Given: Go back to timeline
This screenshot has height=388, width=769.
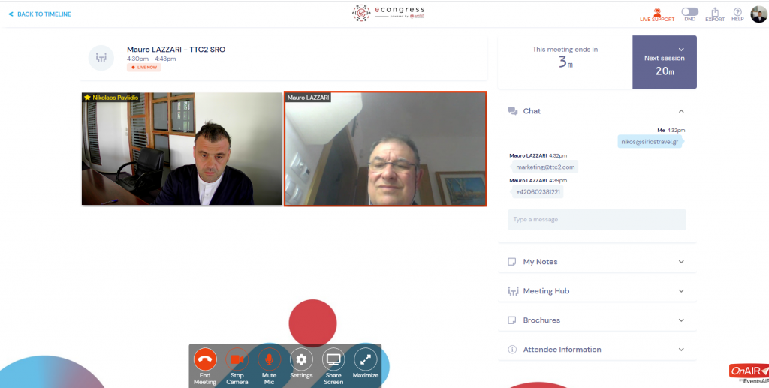Looking at the screenshot, I should pyautogui.click(x=40, y=14).
